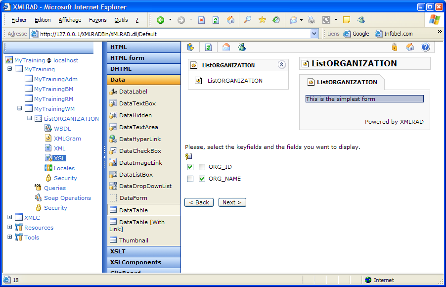Click the padlock icon in the XMLRAD toolbar
Viewport: 446px width, 287px height.
[x=394, y=48]
